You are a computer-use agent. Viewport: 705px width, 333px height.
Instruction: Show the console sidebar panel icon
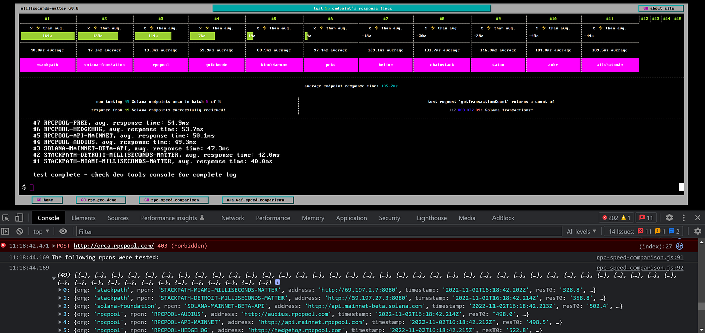click(5, 231)
